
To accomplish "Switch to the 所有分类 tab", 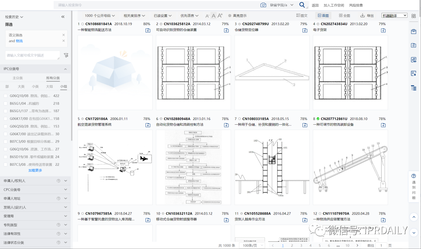I will tap(53, 78).
